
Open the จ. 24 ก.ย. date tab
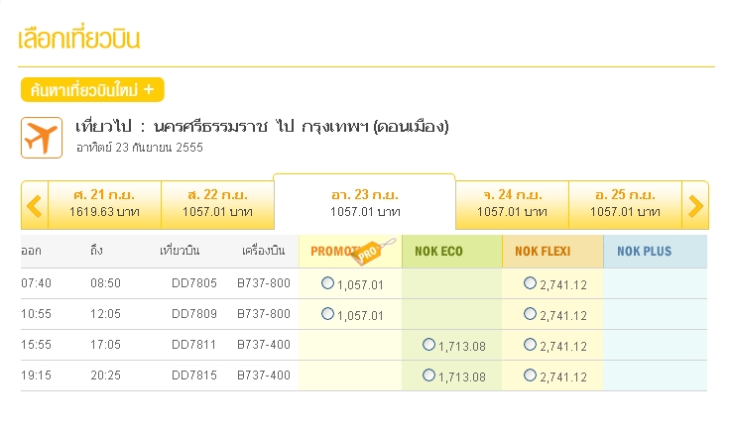(512, 203)
